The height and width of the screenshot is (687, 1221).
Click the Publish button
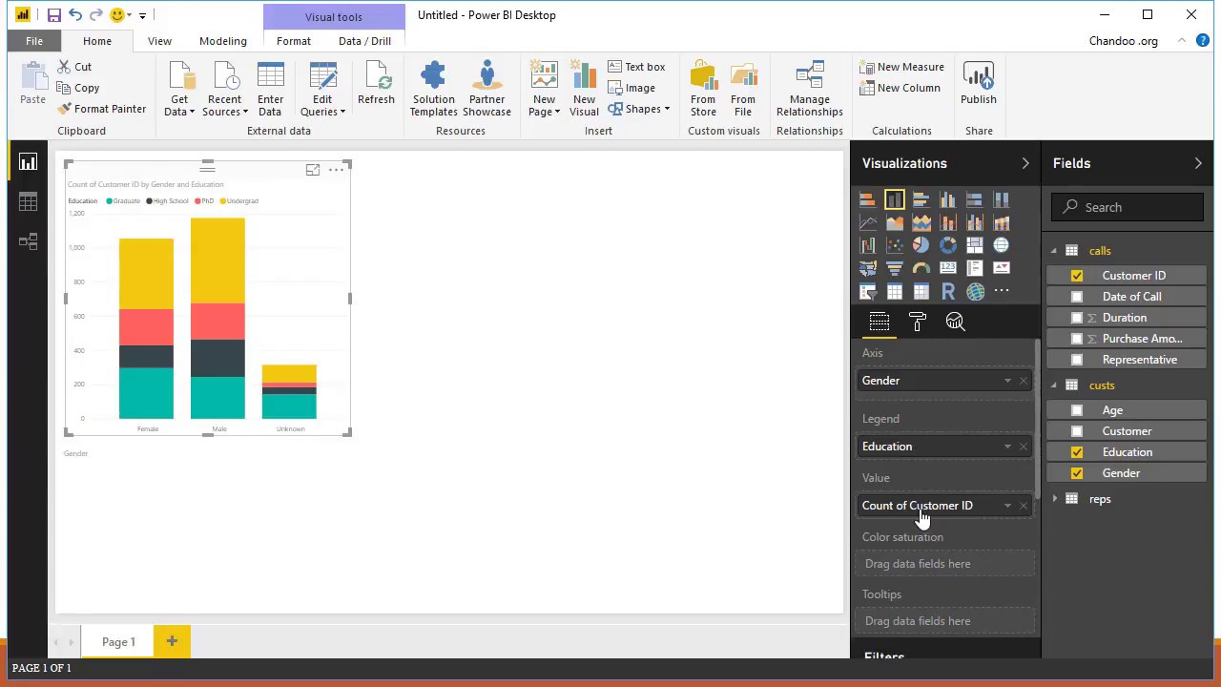(x=979, y=84)
